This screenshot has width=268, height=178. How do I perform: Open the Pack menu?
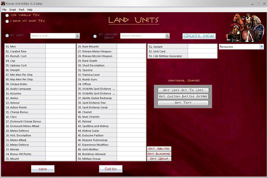coord(21,10)
